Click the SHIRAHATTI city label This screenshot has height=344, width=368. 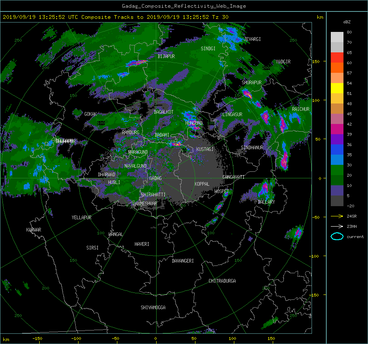click(x=153, y=195)
